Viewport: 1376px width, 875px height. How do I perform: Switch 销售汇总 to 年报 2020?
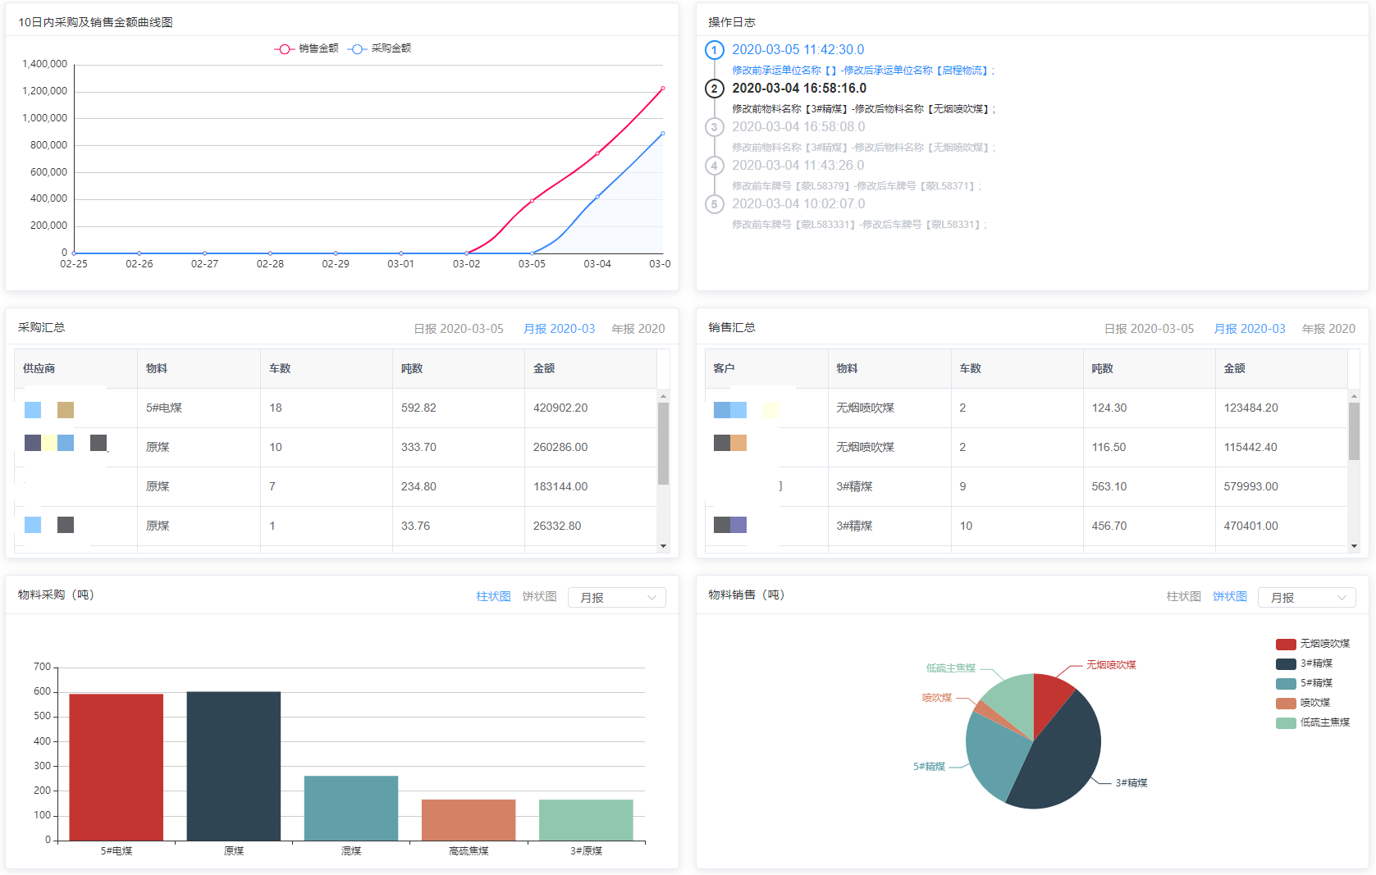coord(1328,329)
